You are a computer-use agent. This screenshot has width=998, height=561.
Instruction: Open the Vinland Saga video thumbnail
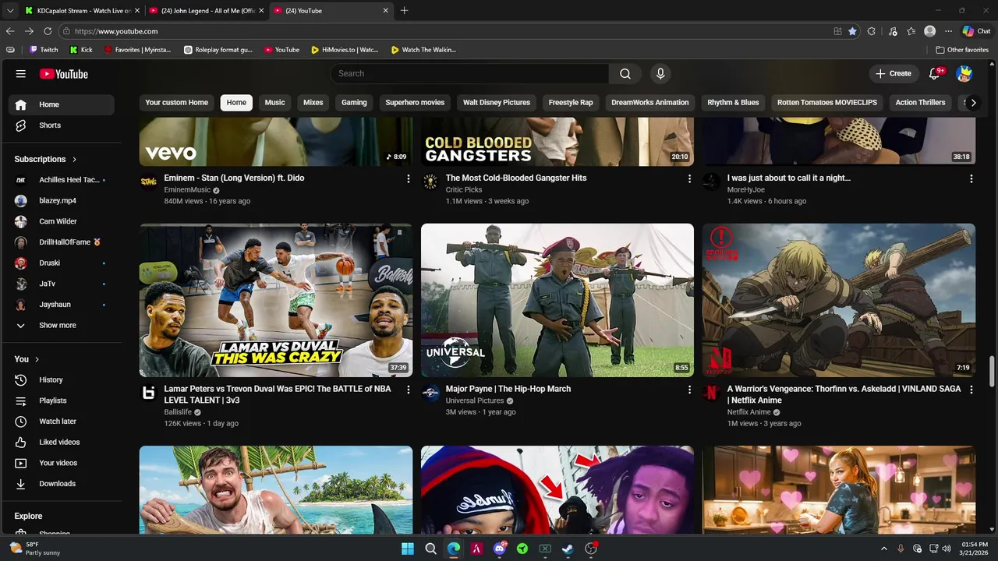pyautogui.click(x=839, y=301)
